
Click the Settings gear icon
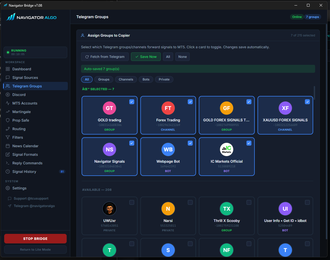[8, 188]
